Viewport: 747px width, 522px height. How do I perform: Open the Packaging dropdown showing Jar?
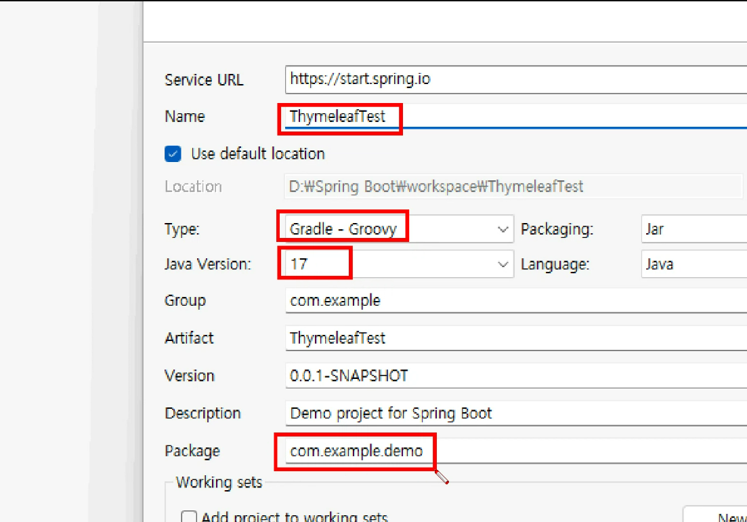(694, 229)
